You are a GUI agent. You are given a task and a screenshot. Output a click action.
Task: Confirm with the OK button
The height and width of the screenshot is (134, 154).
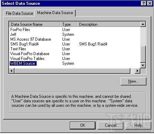82,125
